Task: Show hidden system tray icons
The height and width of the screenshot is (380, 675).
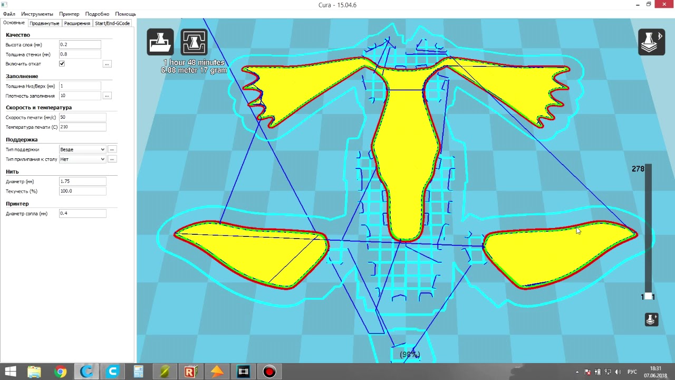Action: 577,372
